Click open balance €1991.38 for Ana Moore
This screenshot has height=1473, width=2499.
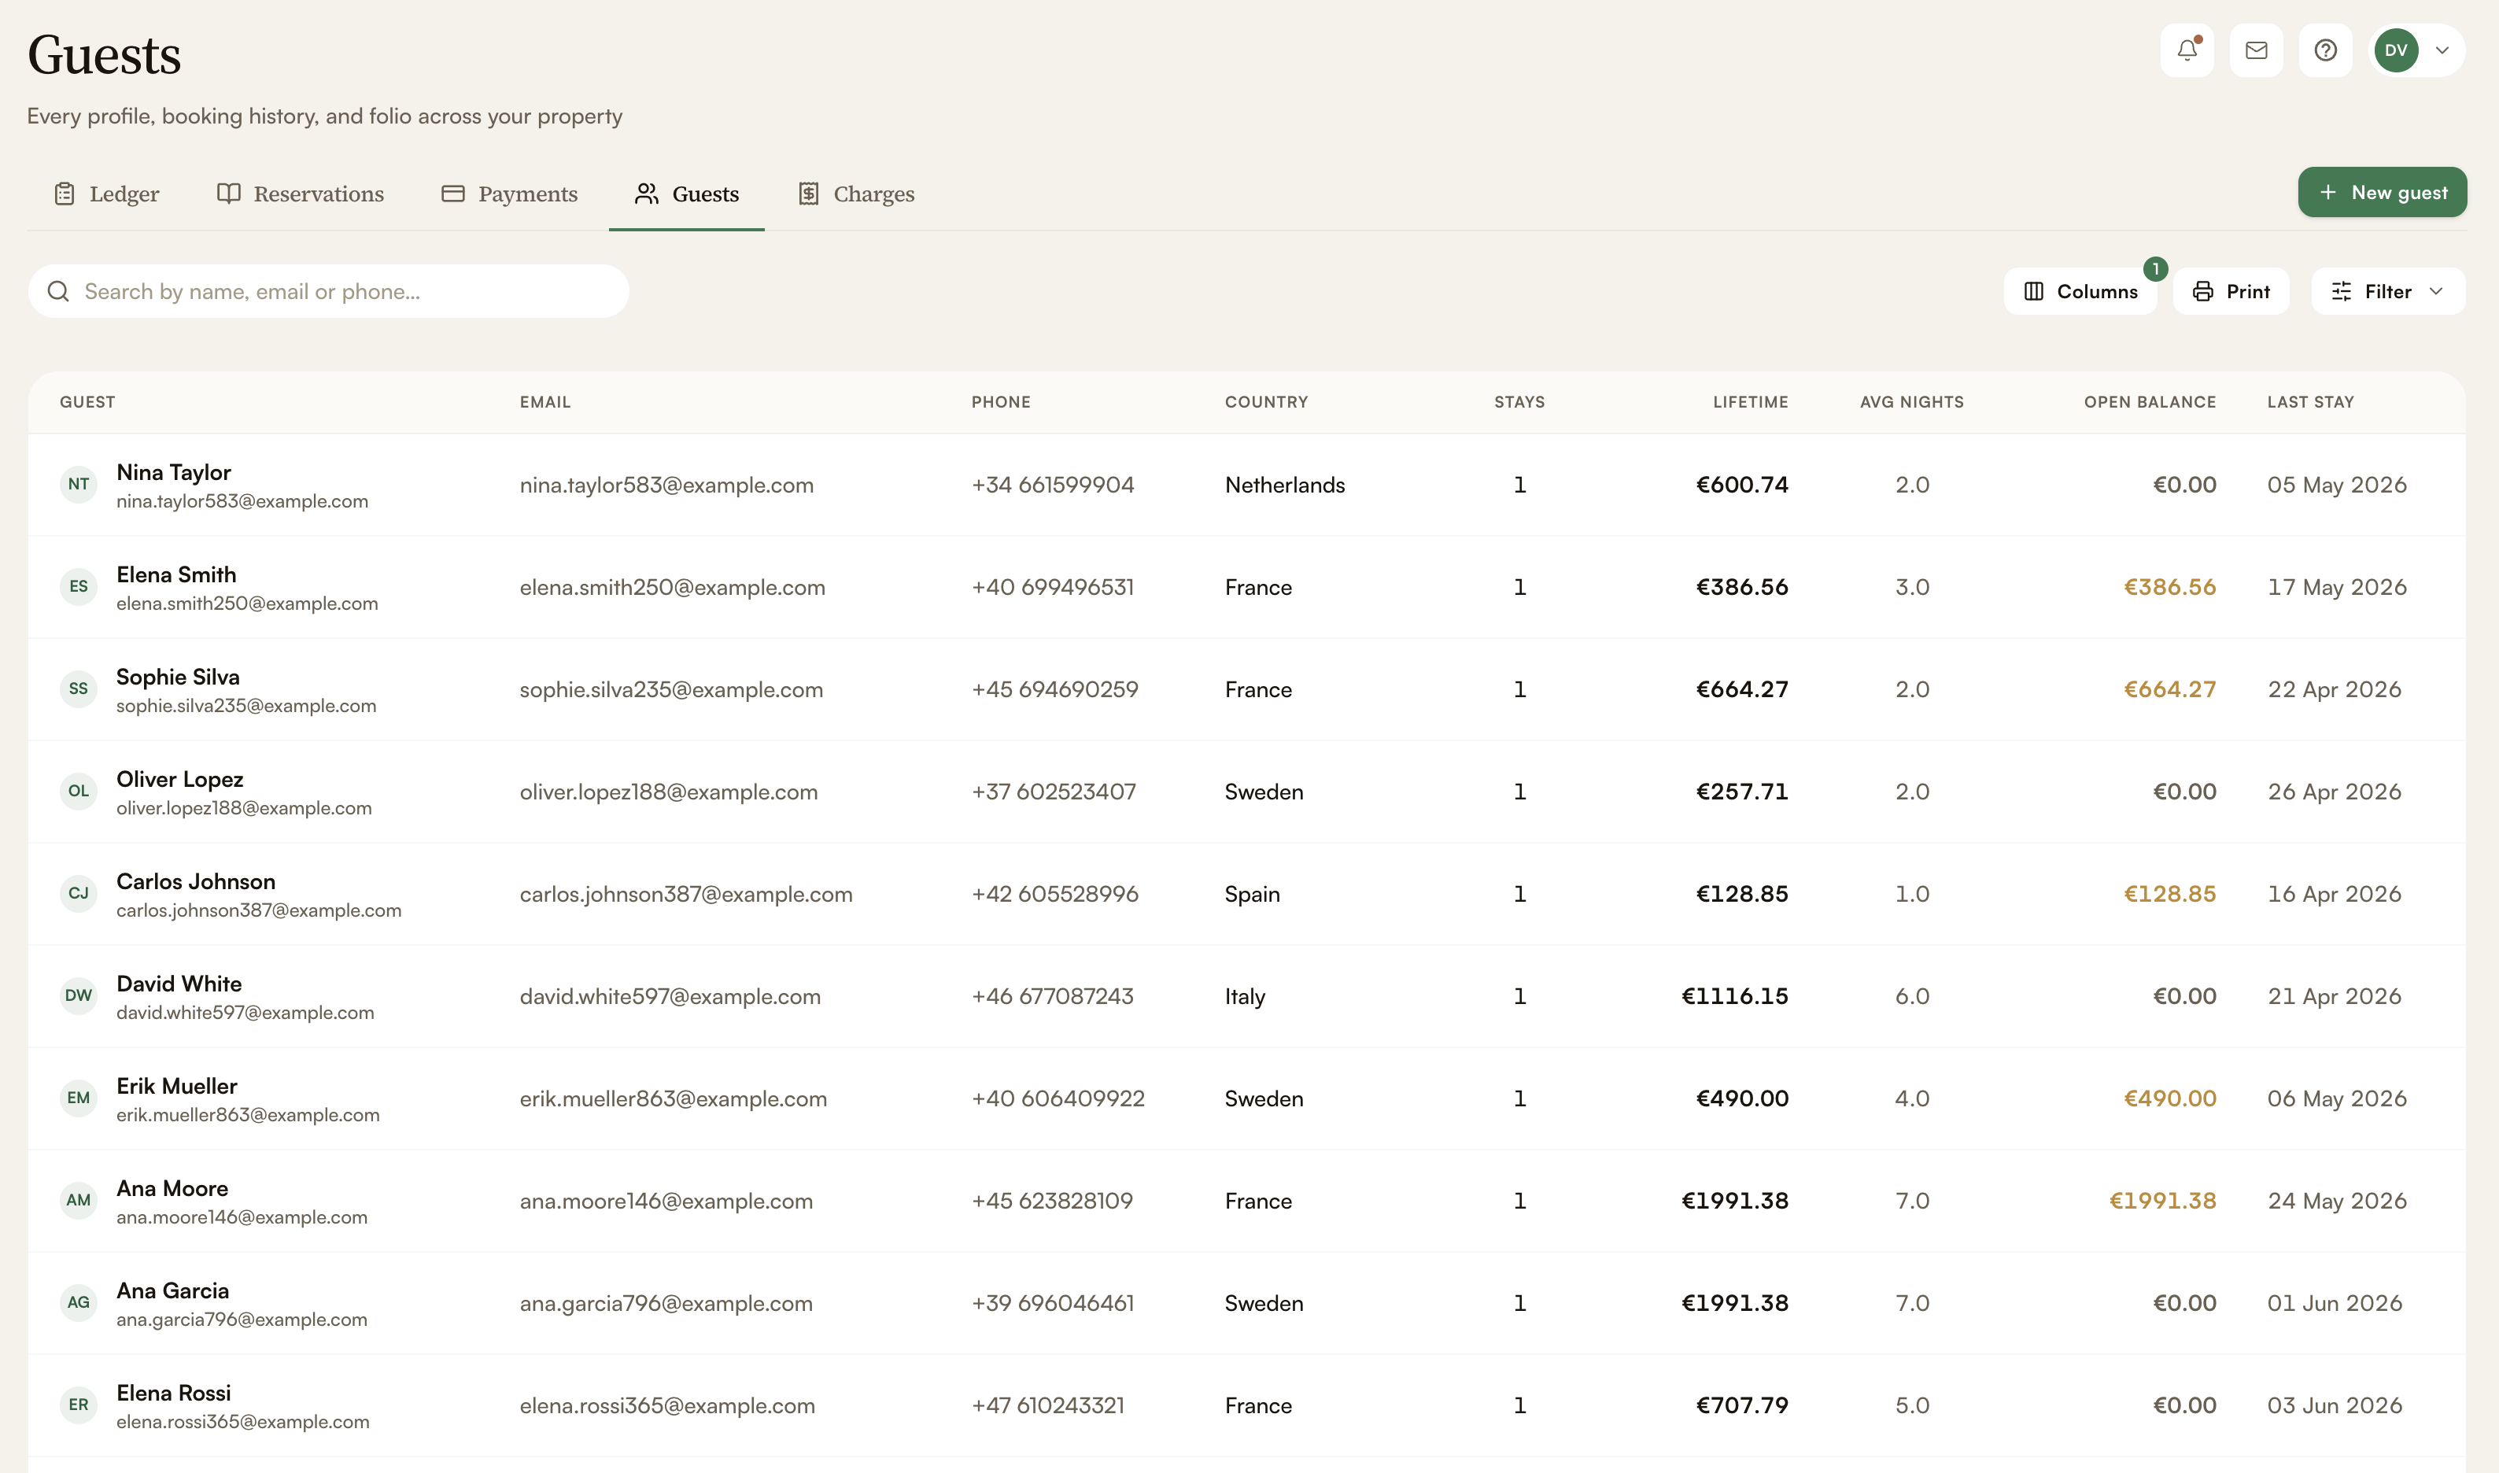coord(2162,1200)
